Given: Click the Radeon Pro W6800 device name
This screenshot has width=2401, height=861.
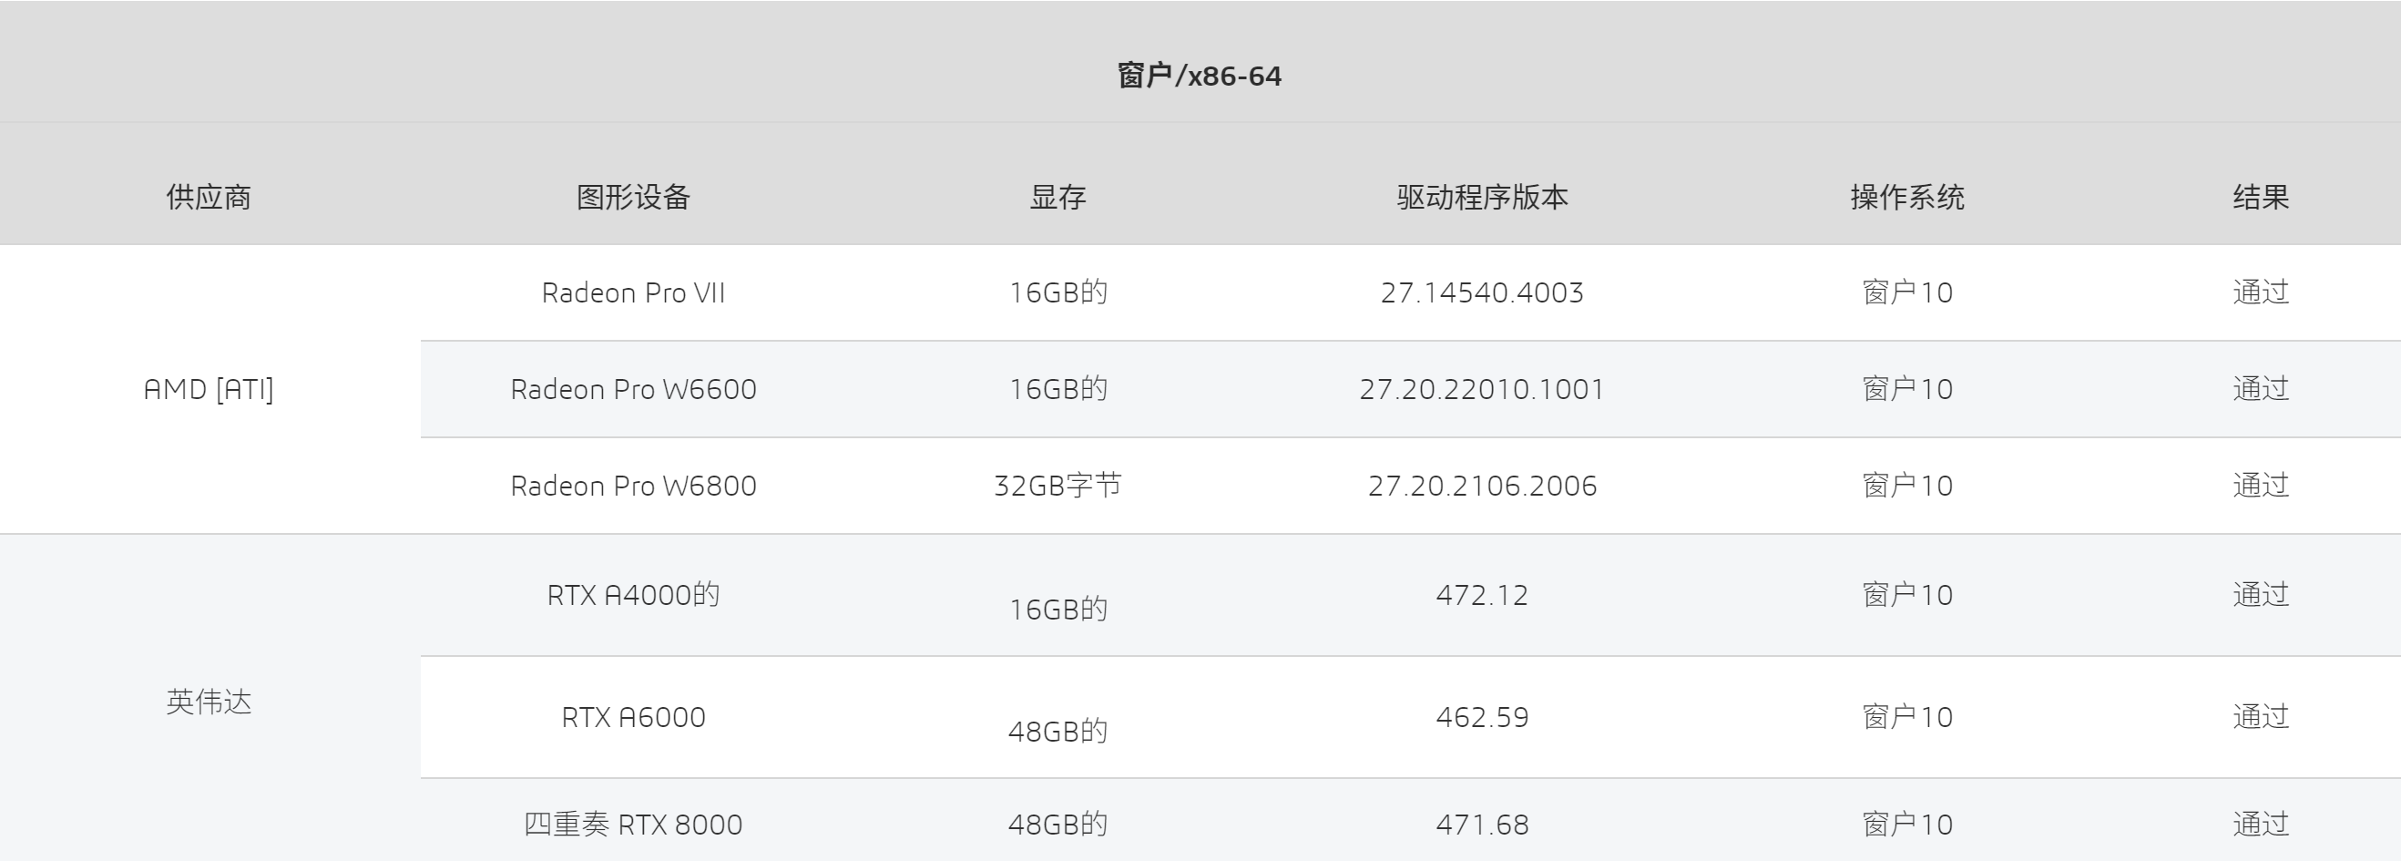Looking at the screenshot, I should tap(633, 486).
